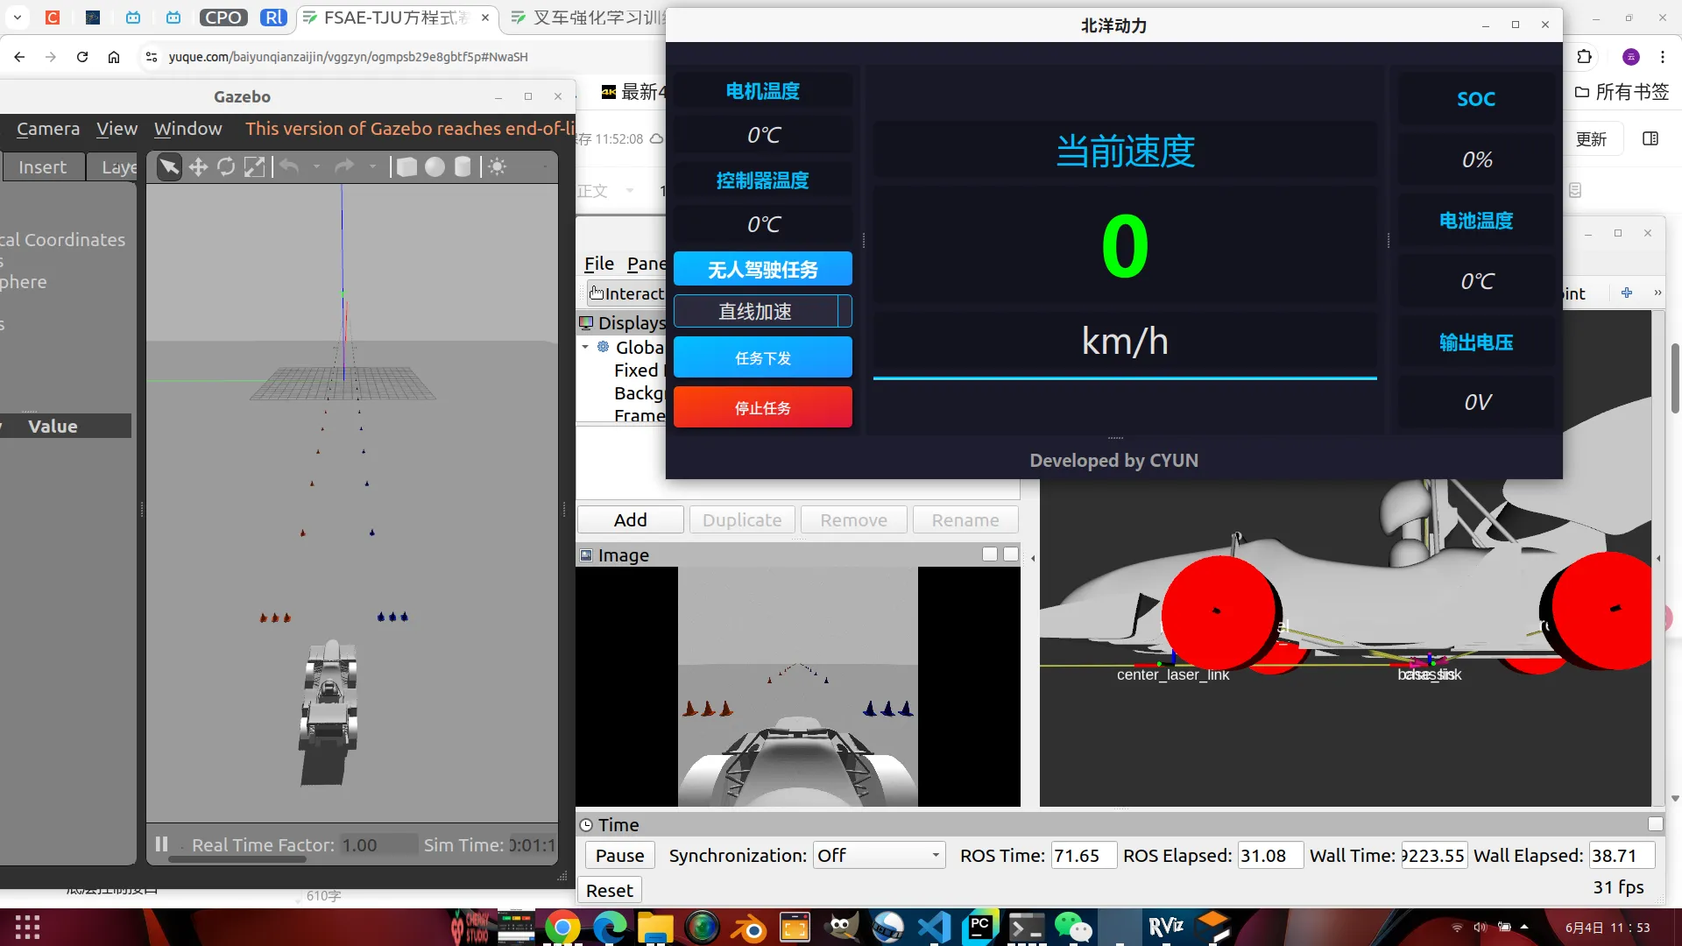Screen dimensions: 1682x946
Task: Click the undo arrow in Gazebo toolbar
Action: click(289, 166)
